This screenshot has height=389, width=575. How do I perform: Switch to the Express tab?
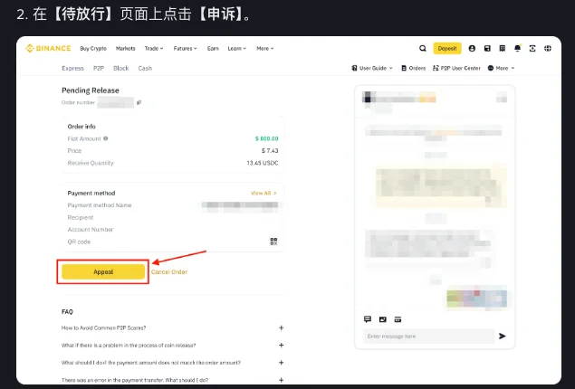pos(72,68)
